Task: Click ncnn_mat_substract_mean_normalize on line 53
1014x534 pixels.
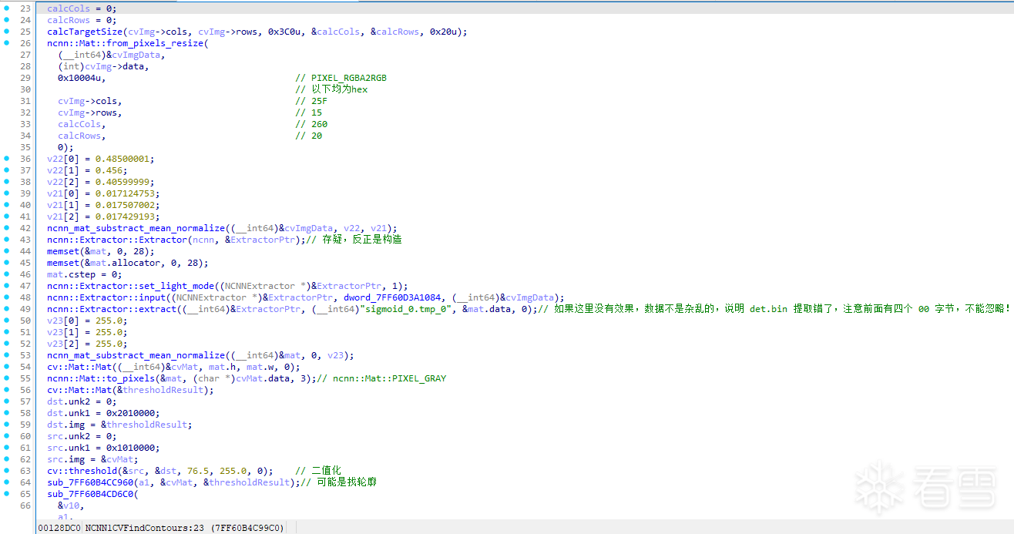Action: click(x=136, y=355)
